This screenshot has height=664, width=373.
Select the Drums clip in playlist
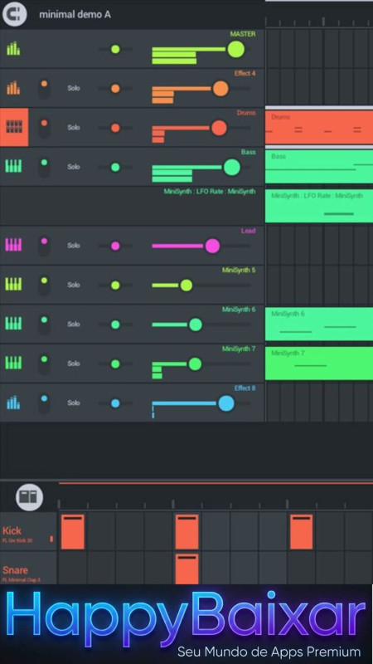coord(319,128)
